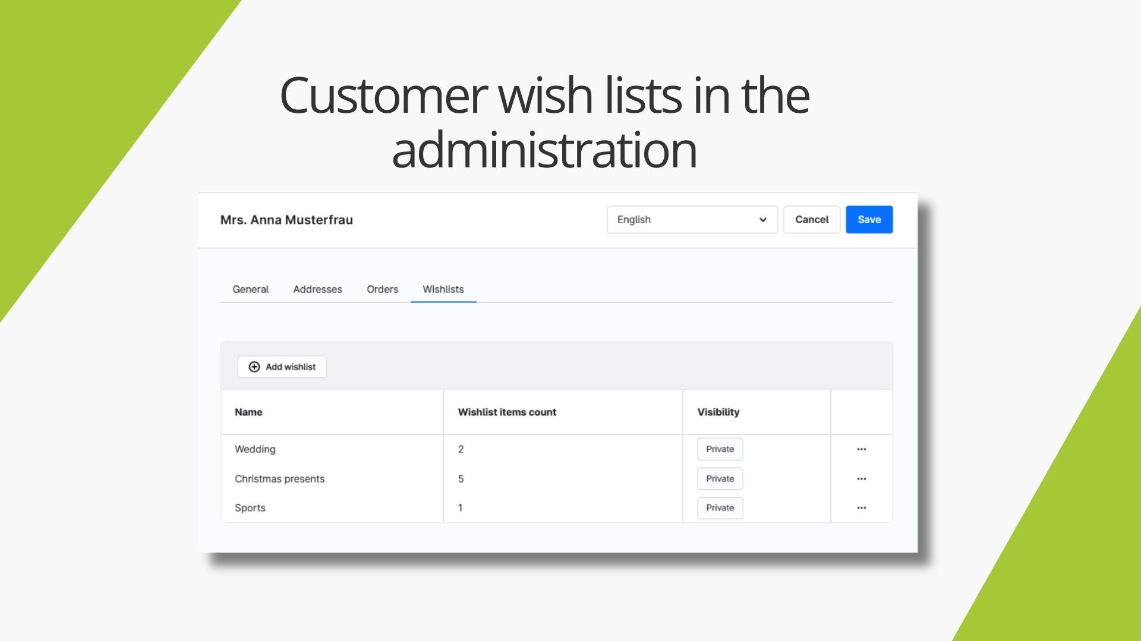Screen dimensions: 1141x641
Task: Click the Wishlist items count column header
Action: pyautogui.click(x=507, y=412)
